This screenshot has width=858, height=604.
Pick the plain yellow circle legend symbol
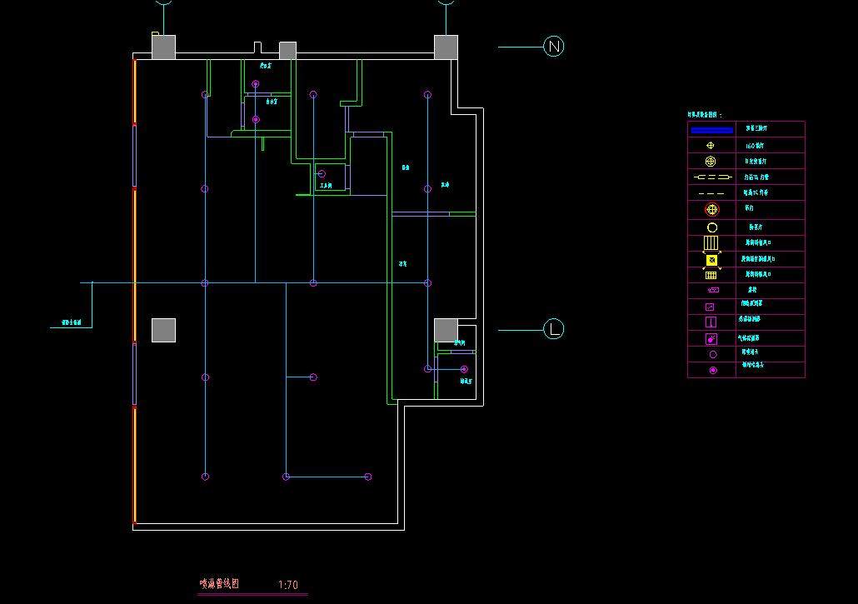pos(712,227)
